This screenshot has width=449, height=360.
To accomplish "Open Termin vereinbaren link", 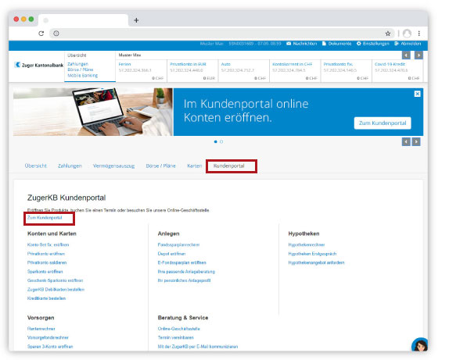I will 176,337.
